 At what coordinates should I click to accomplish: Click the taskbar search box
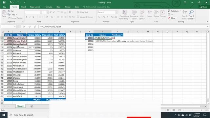pyautogui.click(x=28, y=115)
